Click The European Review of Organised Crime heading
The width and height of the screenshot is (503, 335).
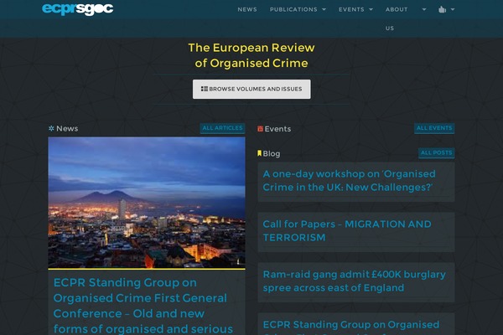point(251,55)
